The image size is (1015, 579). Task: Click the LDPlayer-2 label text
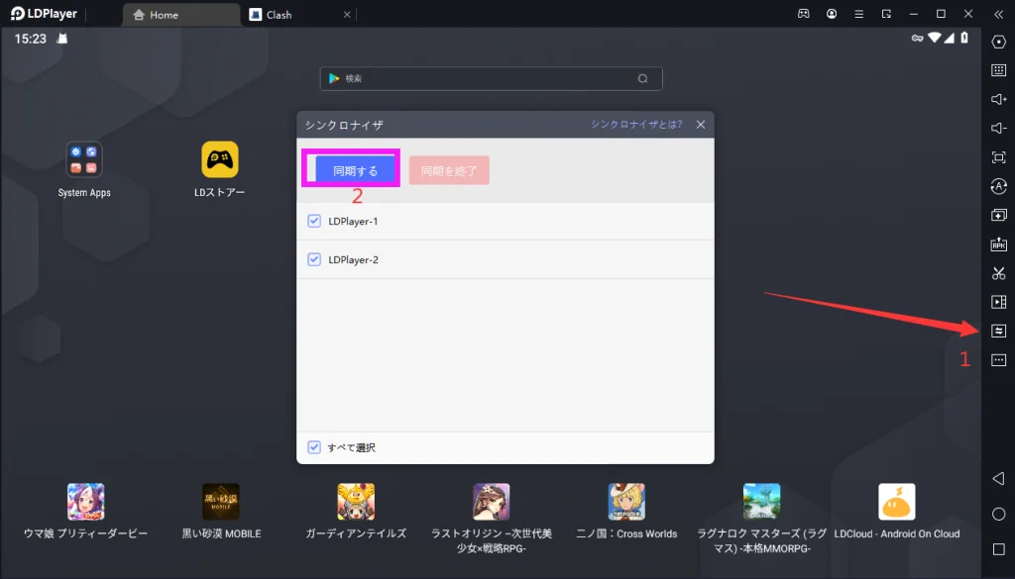point(353,259)
